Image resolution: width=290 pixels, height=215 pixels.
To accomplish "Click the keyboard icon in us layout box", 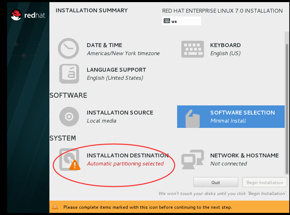I will tap(167, 21).
